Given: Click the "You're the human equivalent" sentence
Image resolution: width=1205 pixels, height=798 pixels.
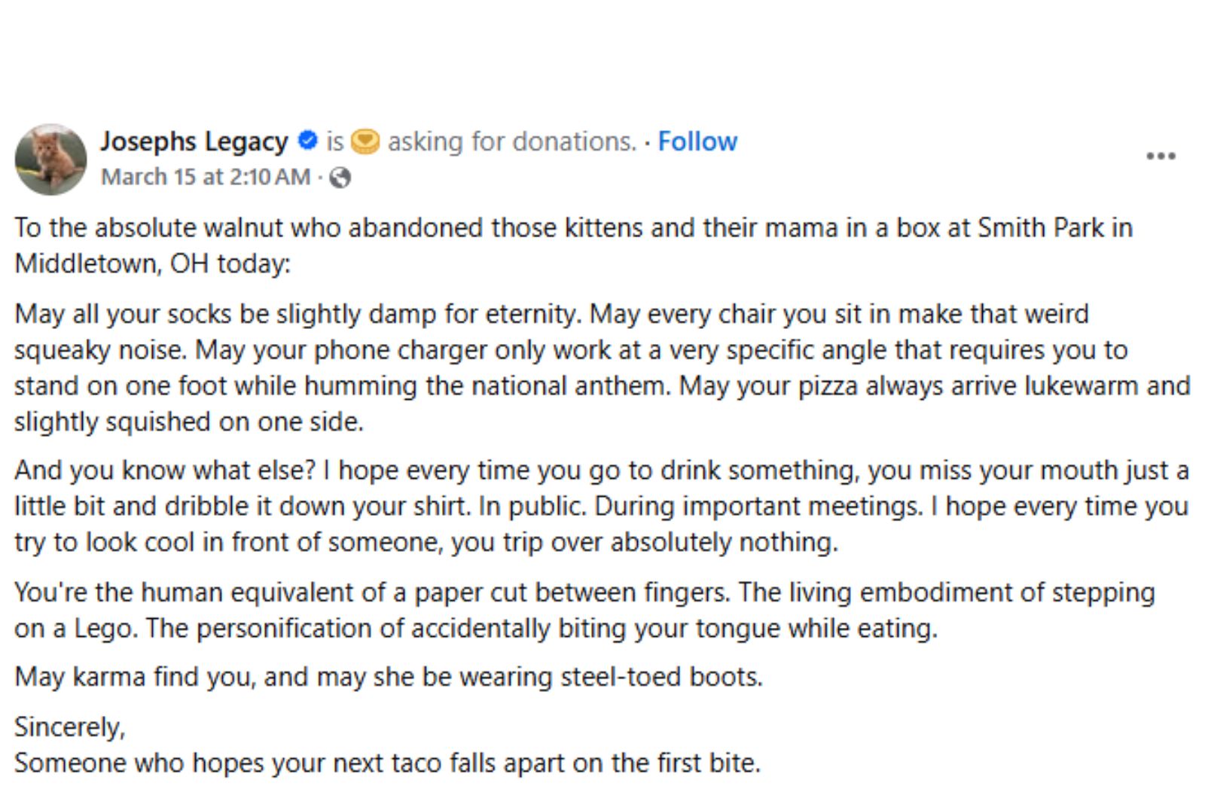Looking at the screenshot, I should (372, 592).
